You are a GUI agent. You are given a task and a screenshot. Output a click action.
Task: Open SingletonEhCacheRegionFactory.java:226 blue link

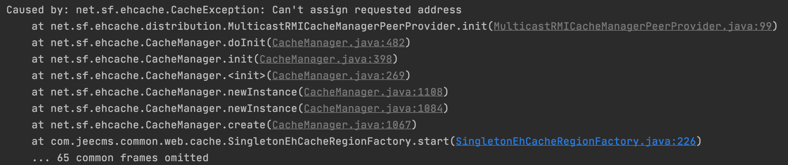tap(576, 141)
